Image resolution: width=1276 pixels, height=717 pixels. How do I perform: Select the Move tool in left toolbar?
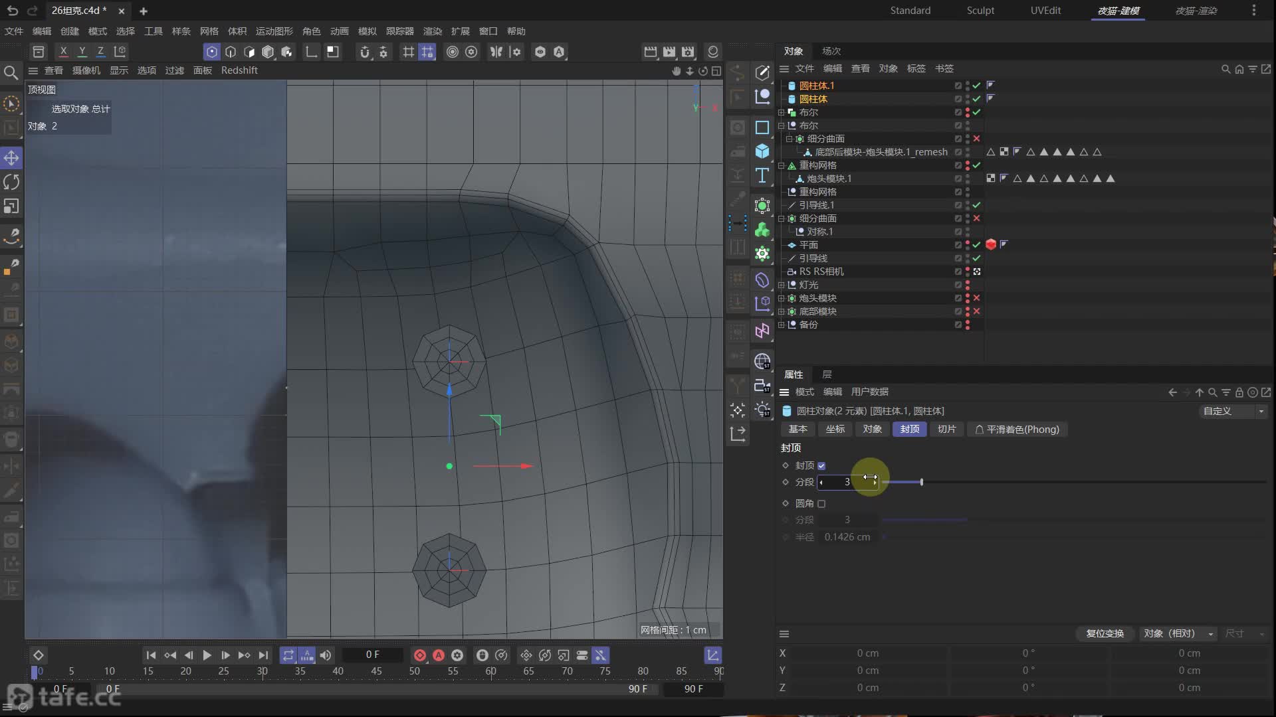click(x=11, y=158)
